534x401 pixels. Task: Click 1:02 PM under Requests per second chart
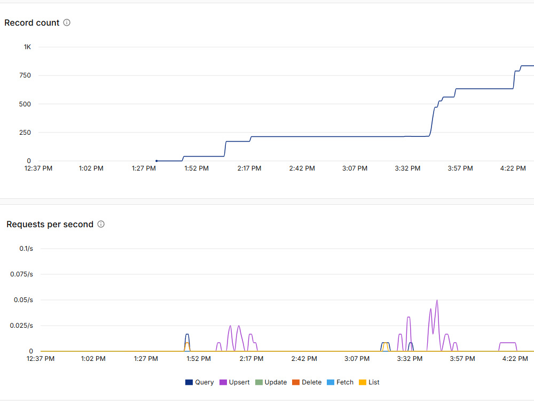93,359
